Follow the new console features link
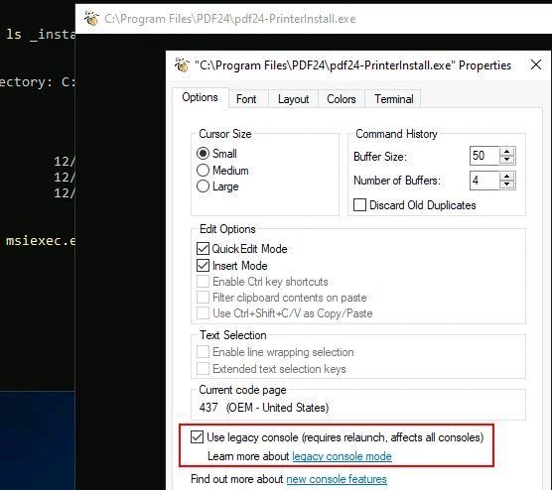This screenshot has width=552, height=490. click(x=337, y=479)
